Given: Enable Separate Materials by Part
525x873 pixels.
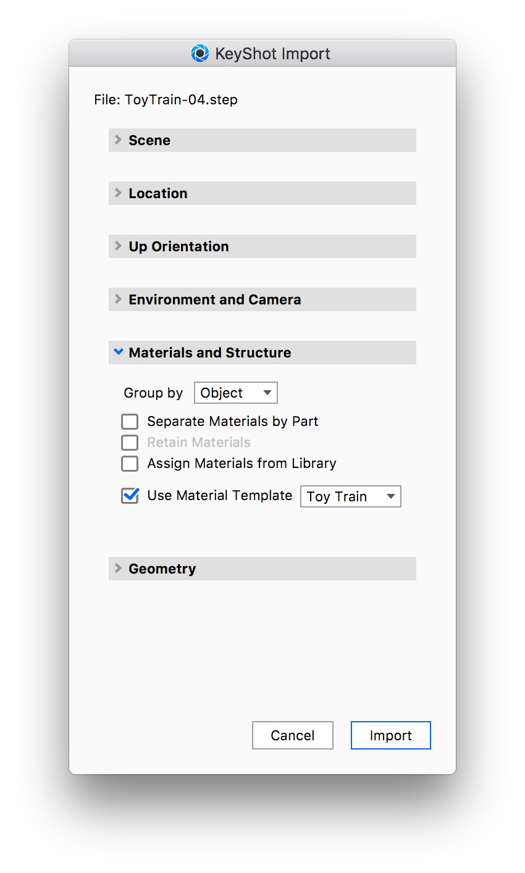Looking at the screenshot, I should (x=130, y=421).
